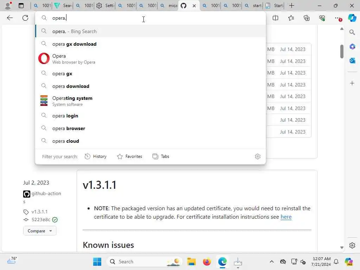Click the Opera browser logo suggestion icon

click(44, 59)
